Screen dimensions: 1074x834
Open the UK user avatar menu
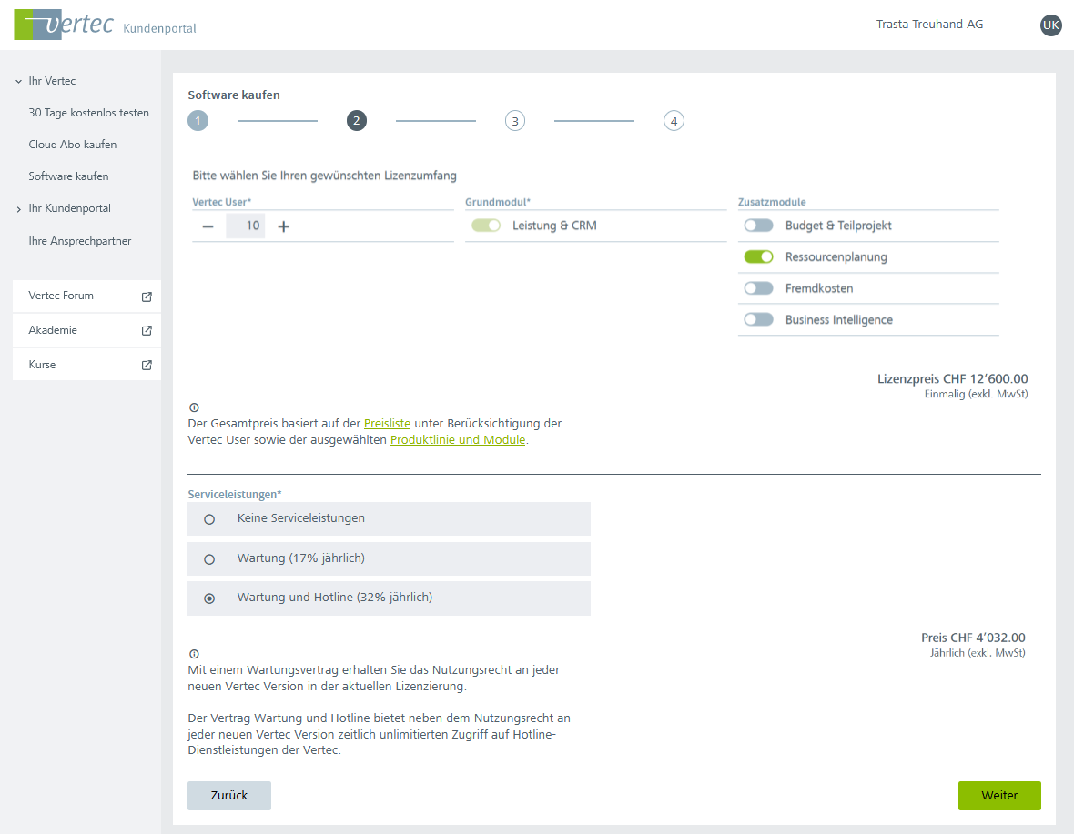(x=1050, y=25)
